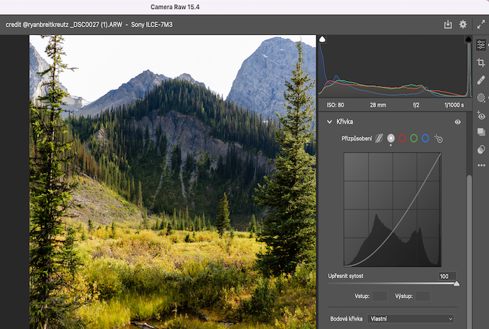Select the red channel curve

(402, 138)
